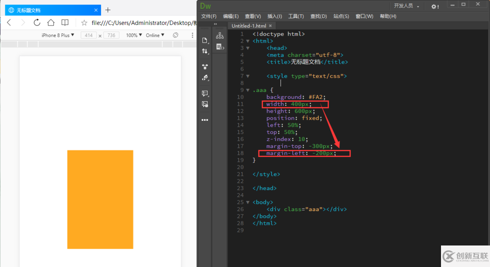Click the get/put files arrows icon

[205, 51]
